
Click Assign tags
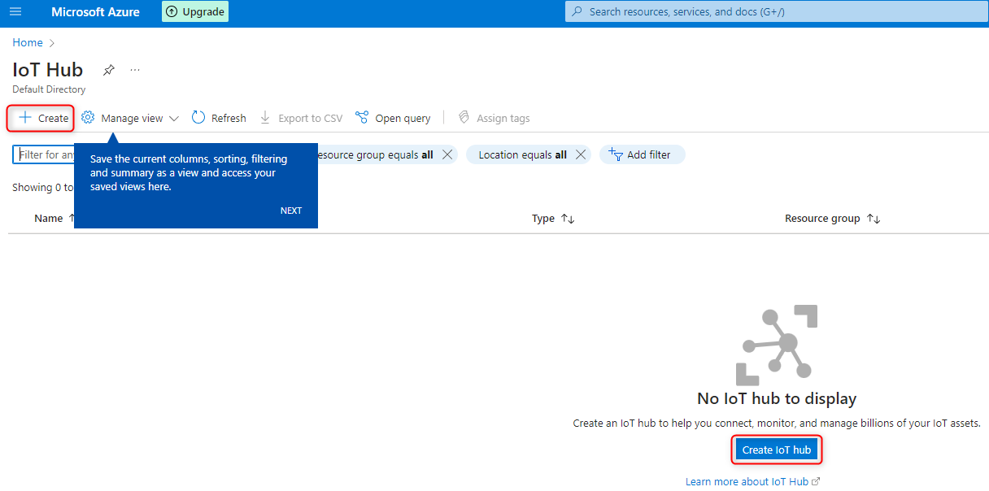click(x=494, y=118)
